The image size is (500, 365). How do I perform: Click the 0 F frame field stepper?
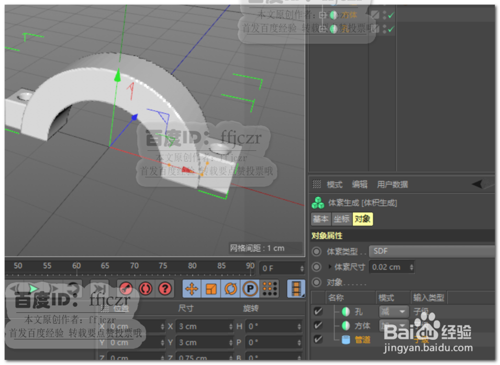(301, 268)
